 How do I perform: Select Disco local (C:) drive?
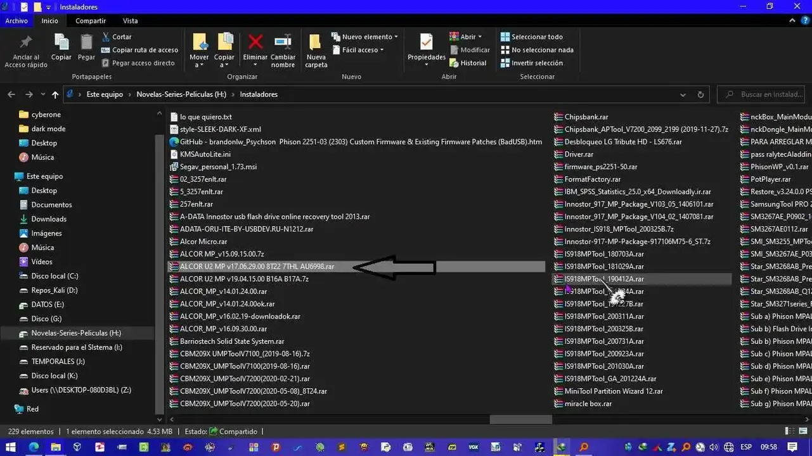53,276
